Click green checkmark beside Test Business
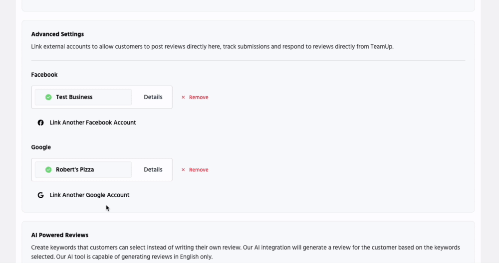The image size is (499, 263). pos(48,97)
